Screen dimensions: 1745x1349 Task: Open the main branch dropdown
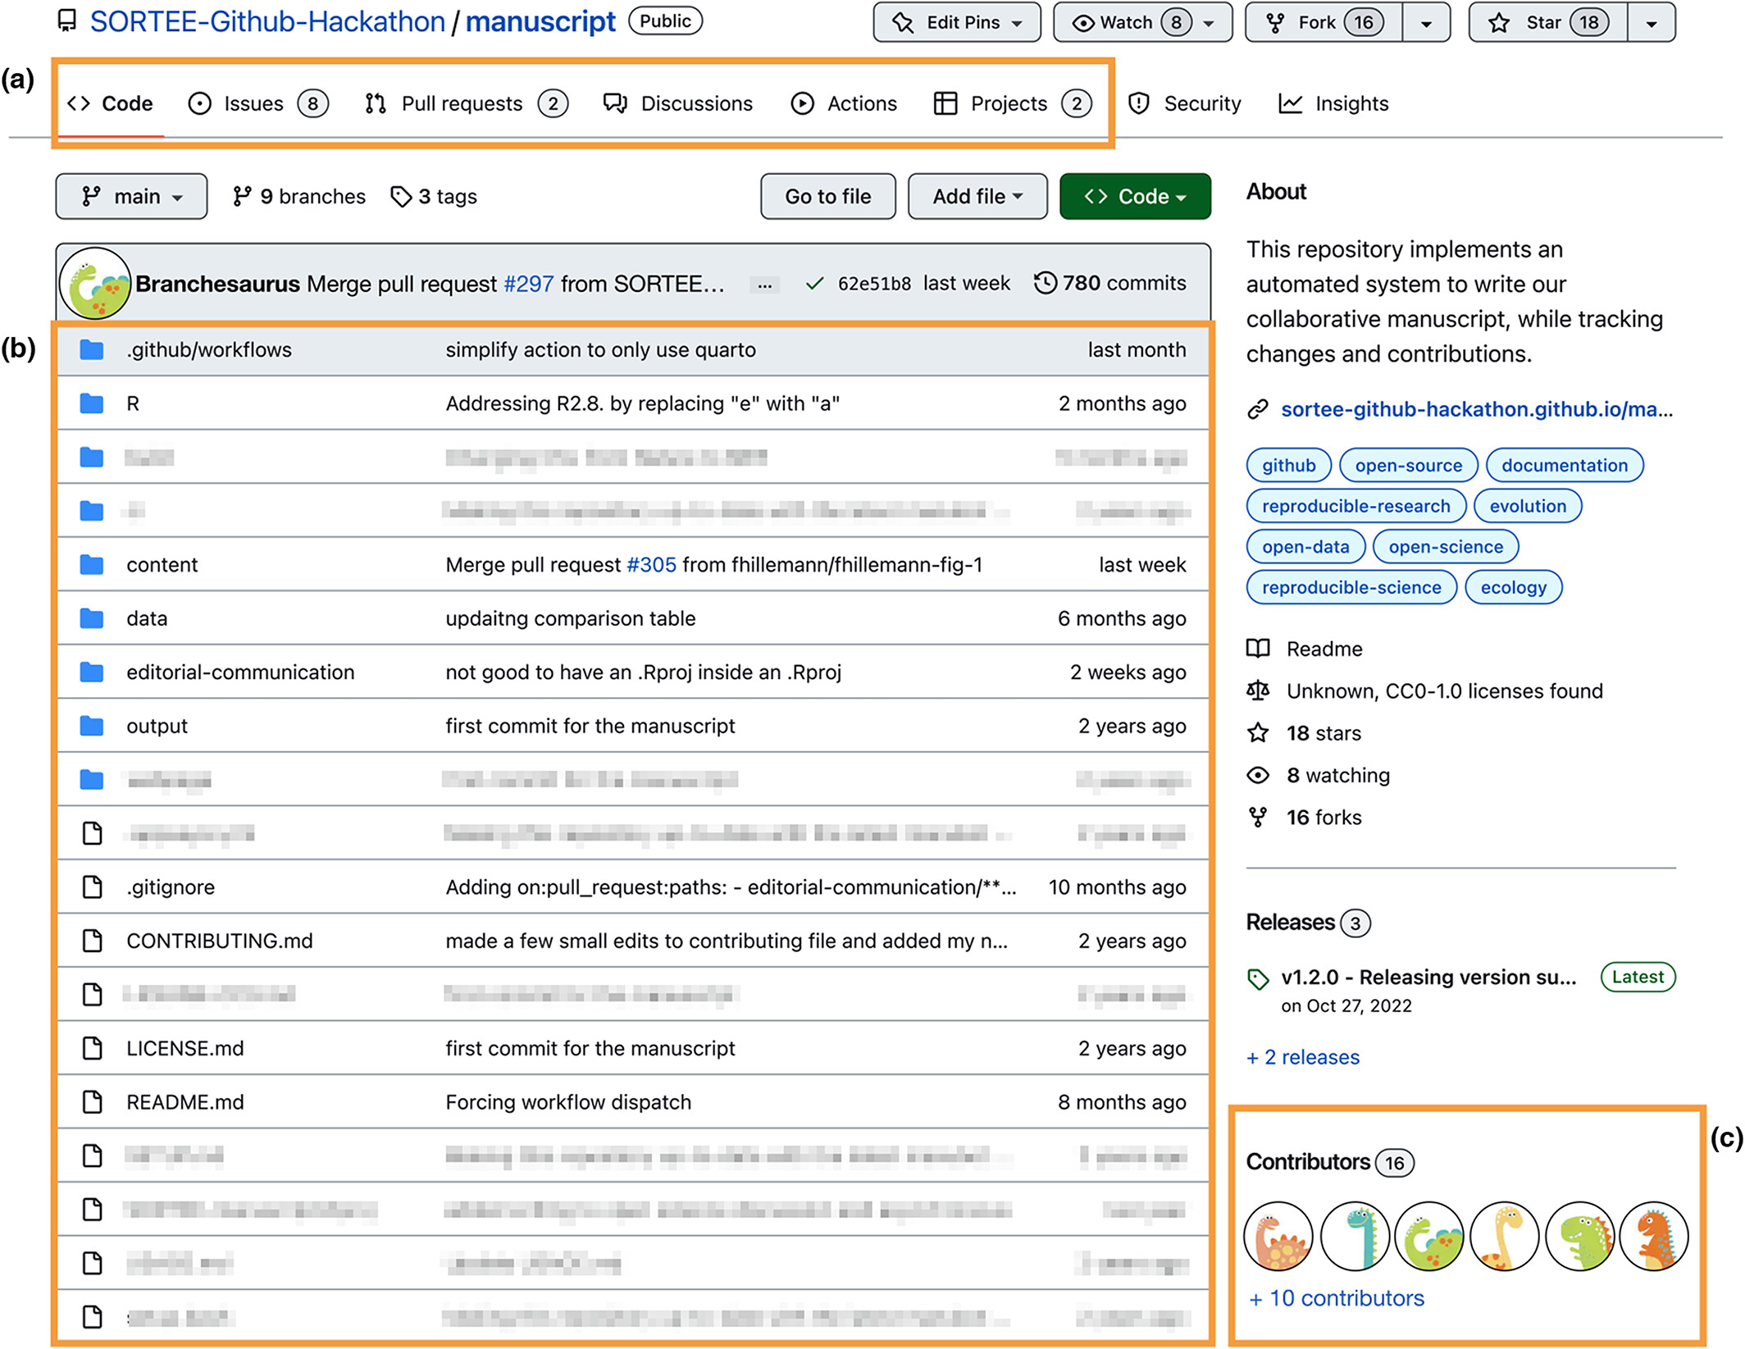131,197
